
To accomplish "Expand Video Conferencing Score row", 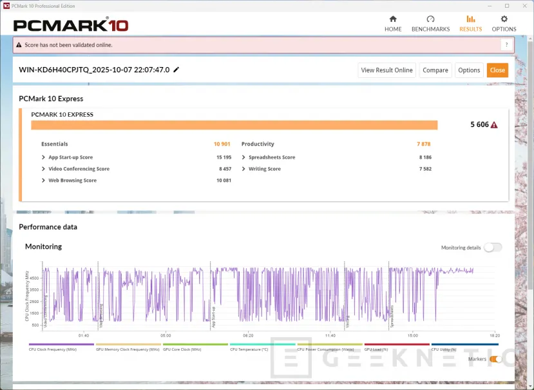I will (x=44, y=169).
